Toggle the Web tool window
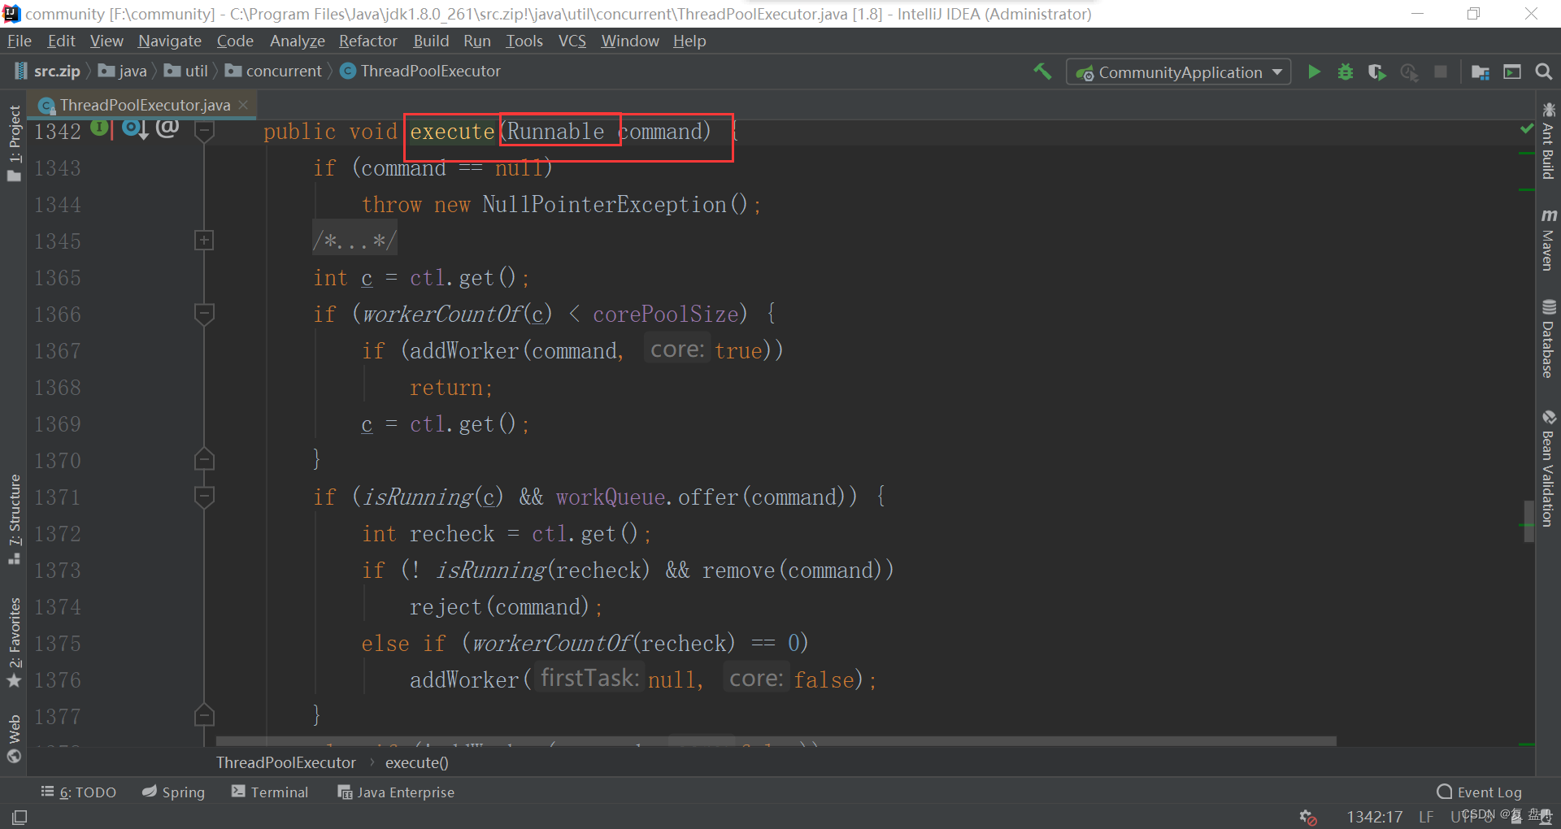The height and width of the screenshot is (829, 1561). (15, 738)
